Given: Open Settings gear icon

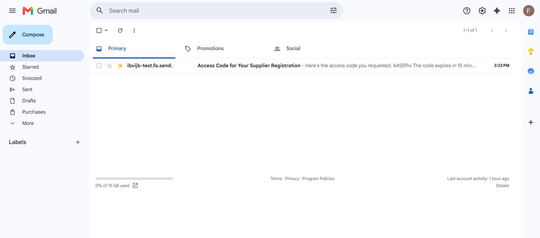Looking at the screenshot, I should point(482,11).
